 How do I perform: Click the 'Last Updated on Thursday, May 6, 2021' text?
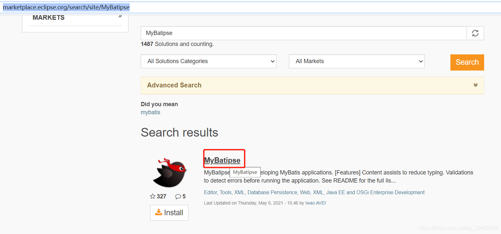tap(245, 203)
